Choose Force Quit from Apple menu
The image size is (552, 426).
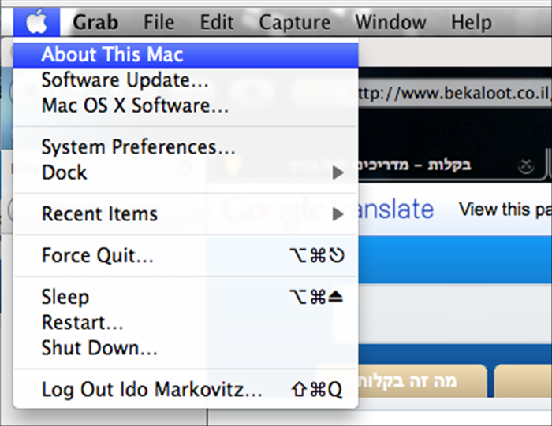pos(186,256)
